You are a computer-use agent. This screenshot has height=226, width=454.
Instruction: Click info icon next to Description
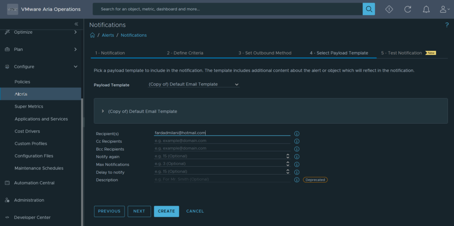[x=297, y=180]
